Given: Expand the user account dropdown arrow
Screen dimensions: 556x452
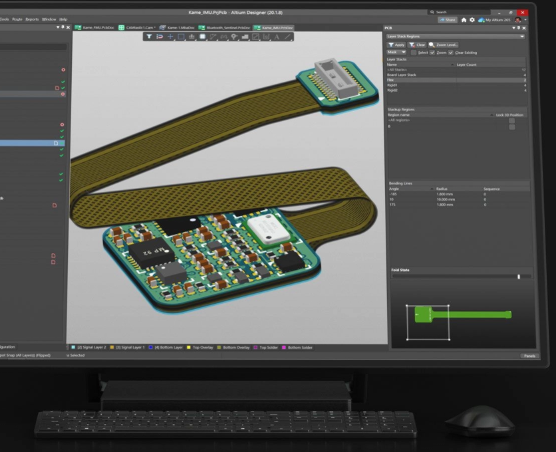Looking at the screenshot, I should 525,20.
